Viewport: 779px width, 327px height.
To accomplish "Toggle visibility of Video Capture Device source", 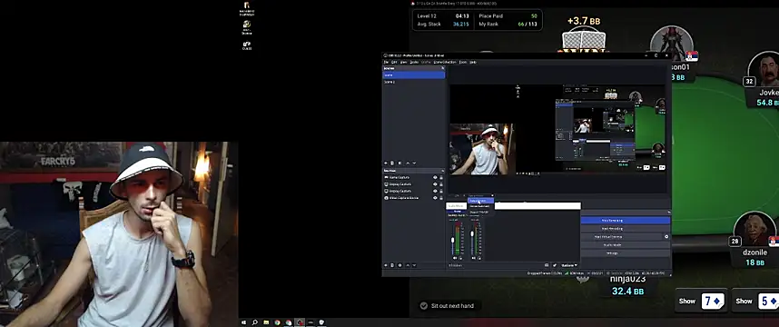I will tap(435, 198).
